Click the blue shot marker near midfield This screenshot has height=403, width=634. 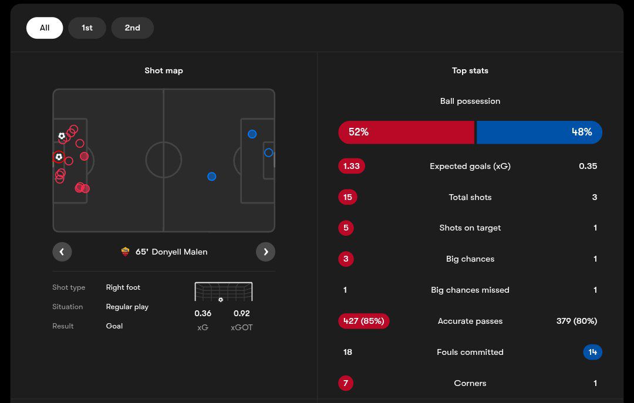[x=212, y=177]
